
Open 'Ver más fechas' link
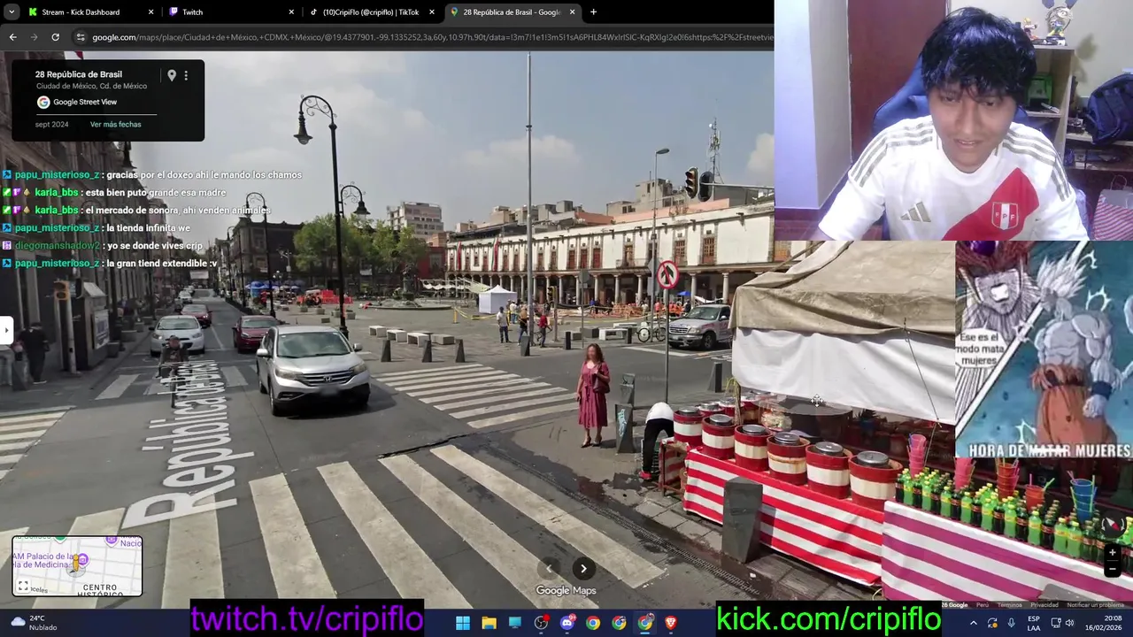click(115, 124)
